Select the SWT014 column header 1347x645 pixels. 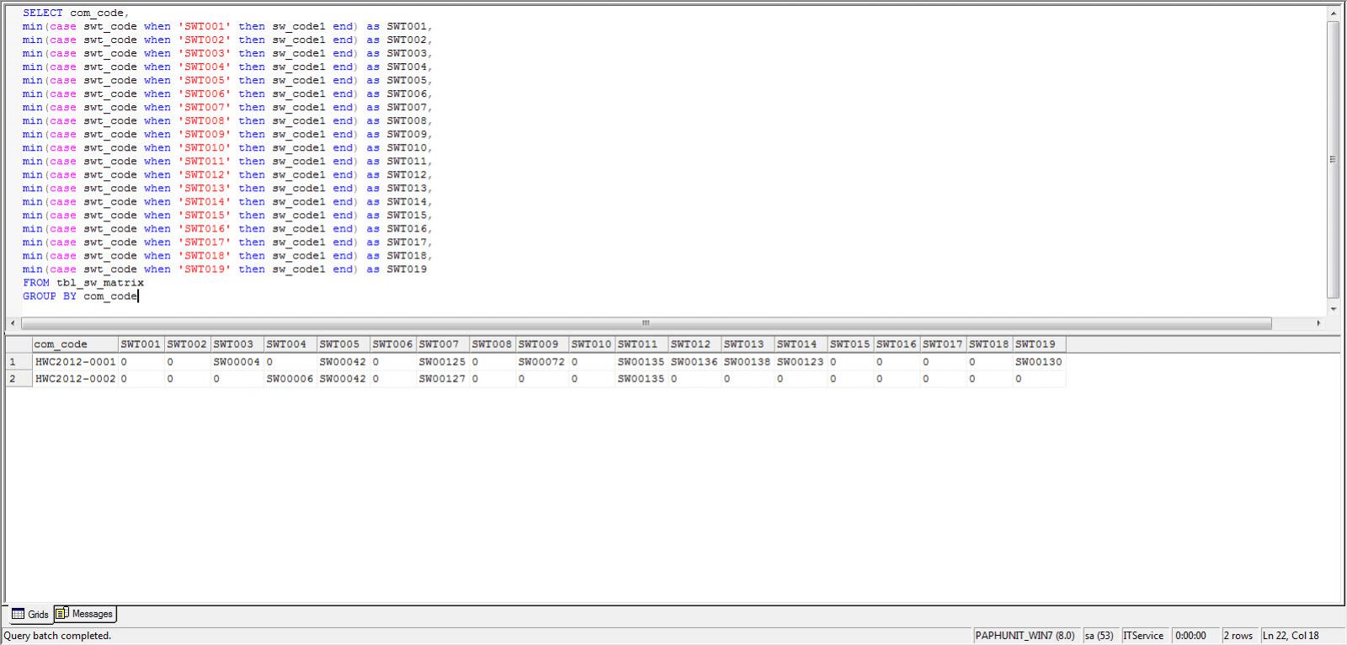tap(801, 344)
